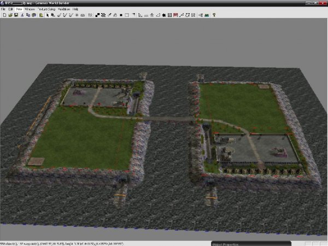
Task: Click the Open file folder icon
Action: (10, 15)
